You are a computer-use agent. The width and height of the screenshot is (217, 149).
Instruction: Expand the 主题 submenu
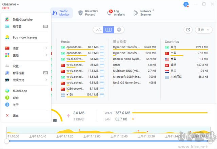coord(46,55)
